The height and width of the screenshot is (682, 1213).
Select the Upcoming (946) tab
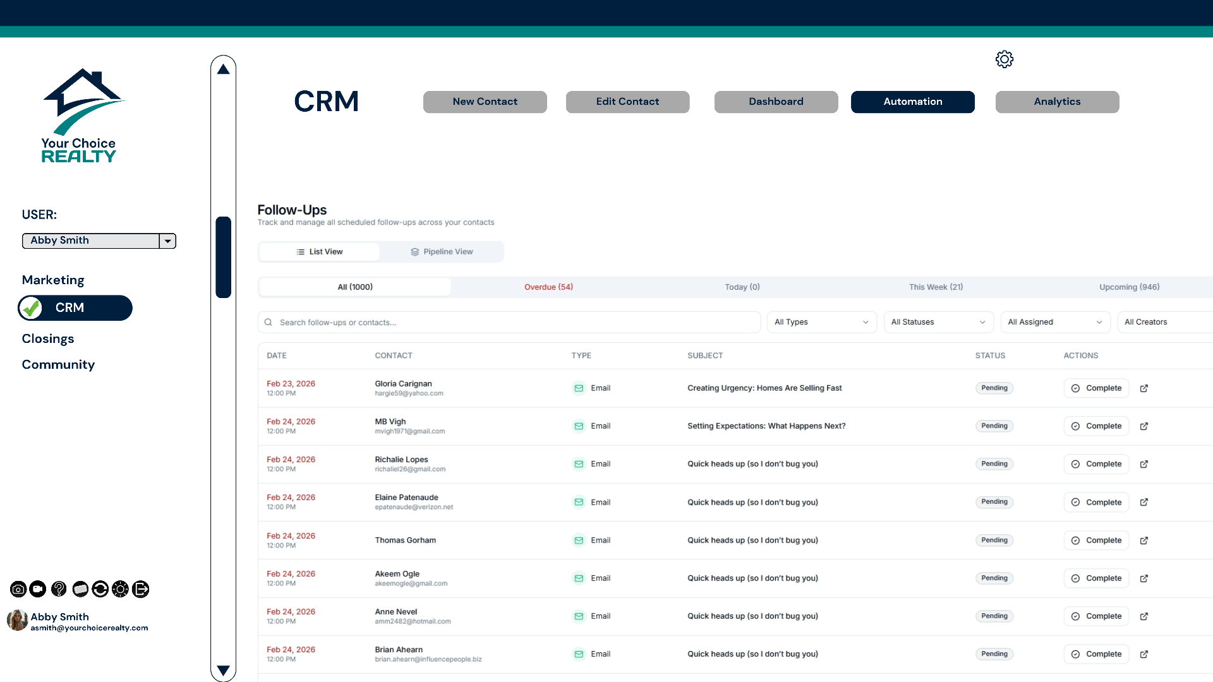pyautogui.click(x=1130, y=287)
